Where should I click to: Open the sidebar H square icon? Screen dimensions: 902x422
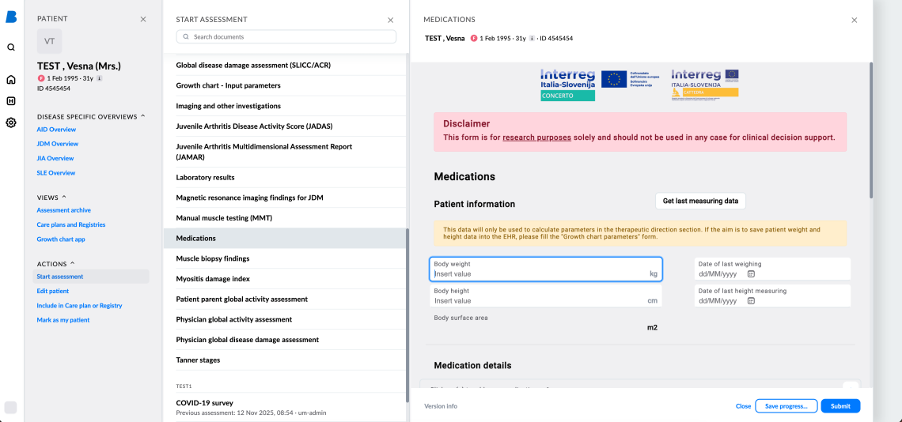click(11, 100)
